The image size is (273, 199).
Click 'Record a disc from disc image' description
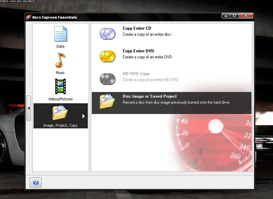tap(176, 102)
